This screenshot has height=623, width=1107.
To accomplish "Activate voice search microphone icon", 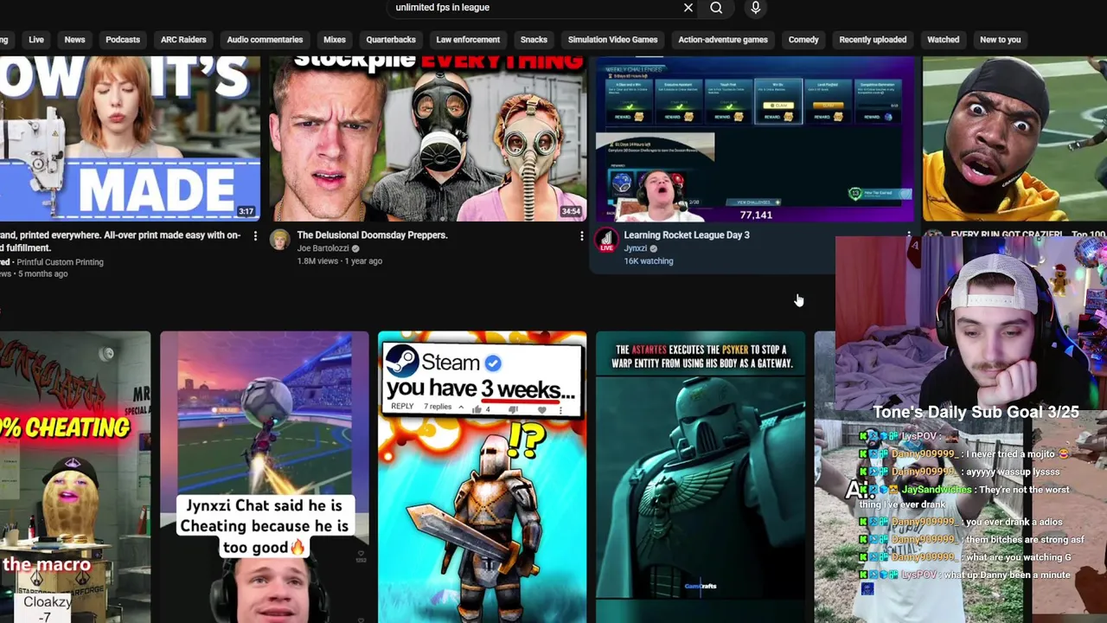I will coord(756,8).
